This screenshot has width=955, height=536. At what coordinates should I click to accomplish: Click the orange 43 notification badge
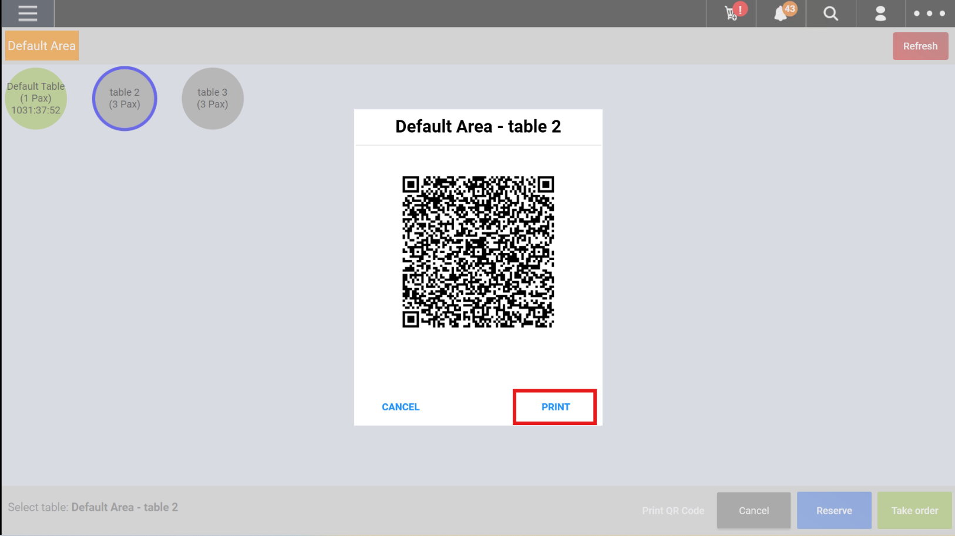click(x=790, y=9)
